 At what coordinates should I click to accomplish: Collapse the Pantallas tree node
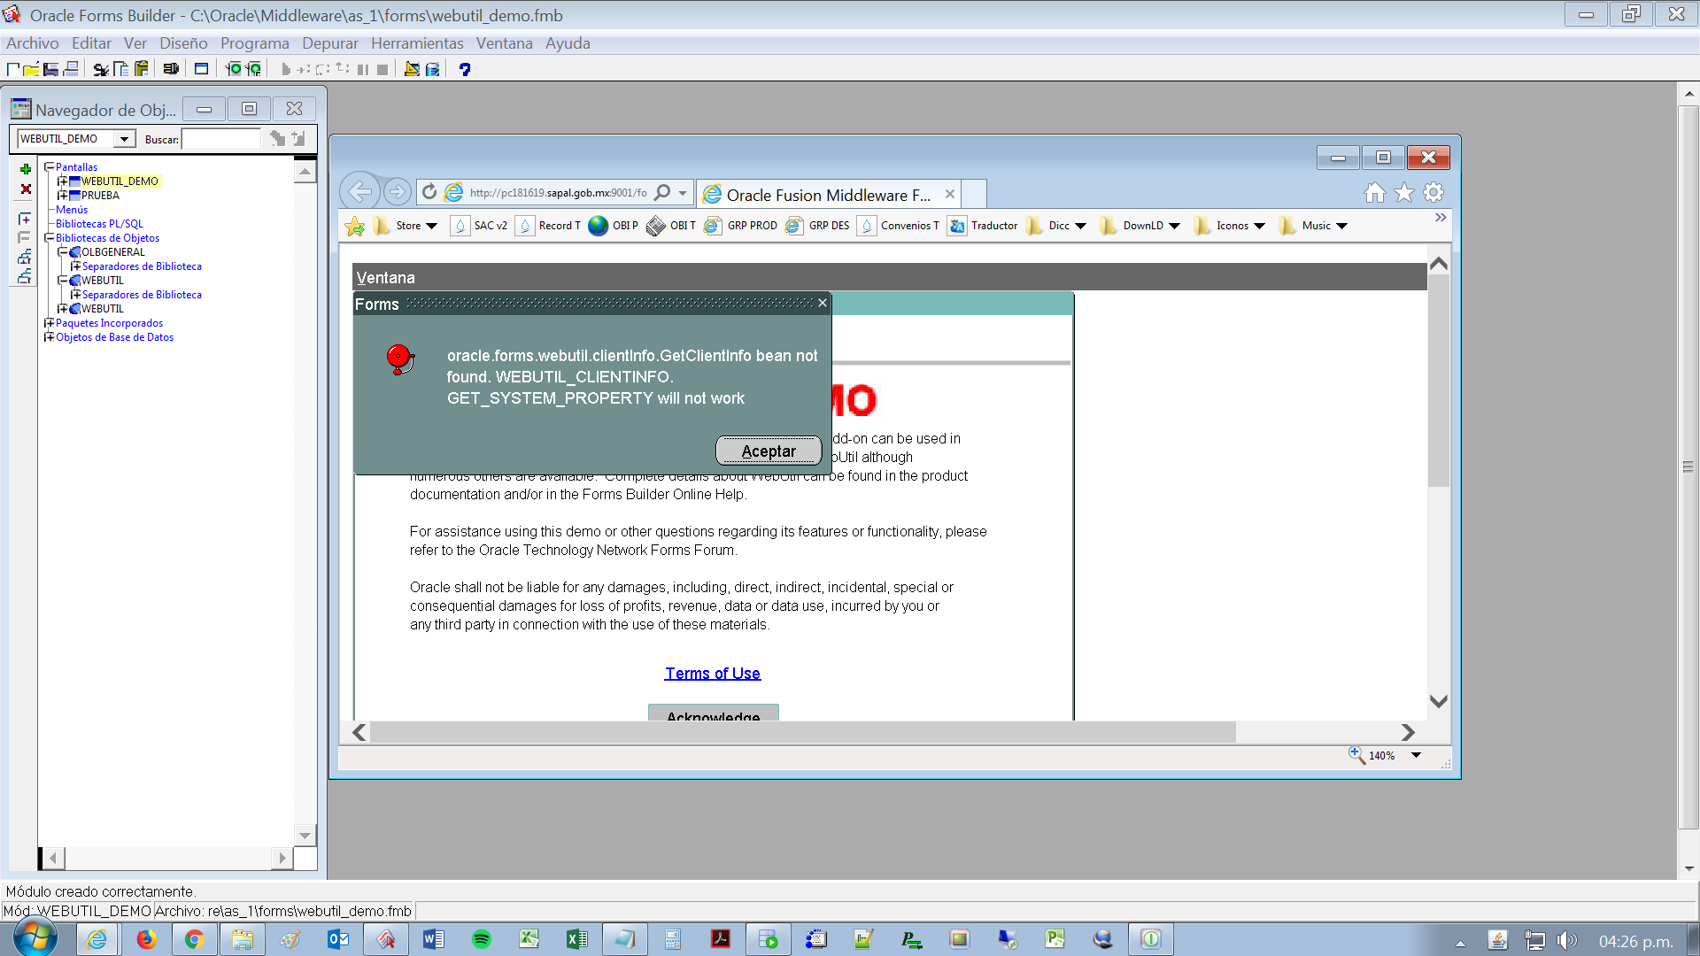tap(50, 167)
